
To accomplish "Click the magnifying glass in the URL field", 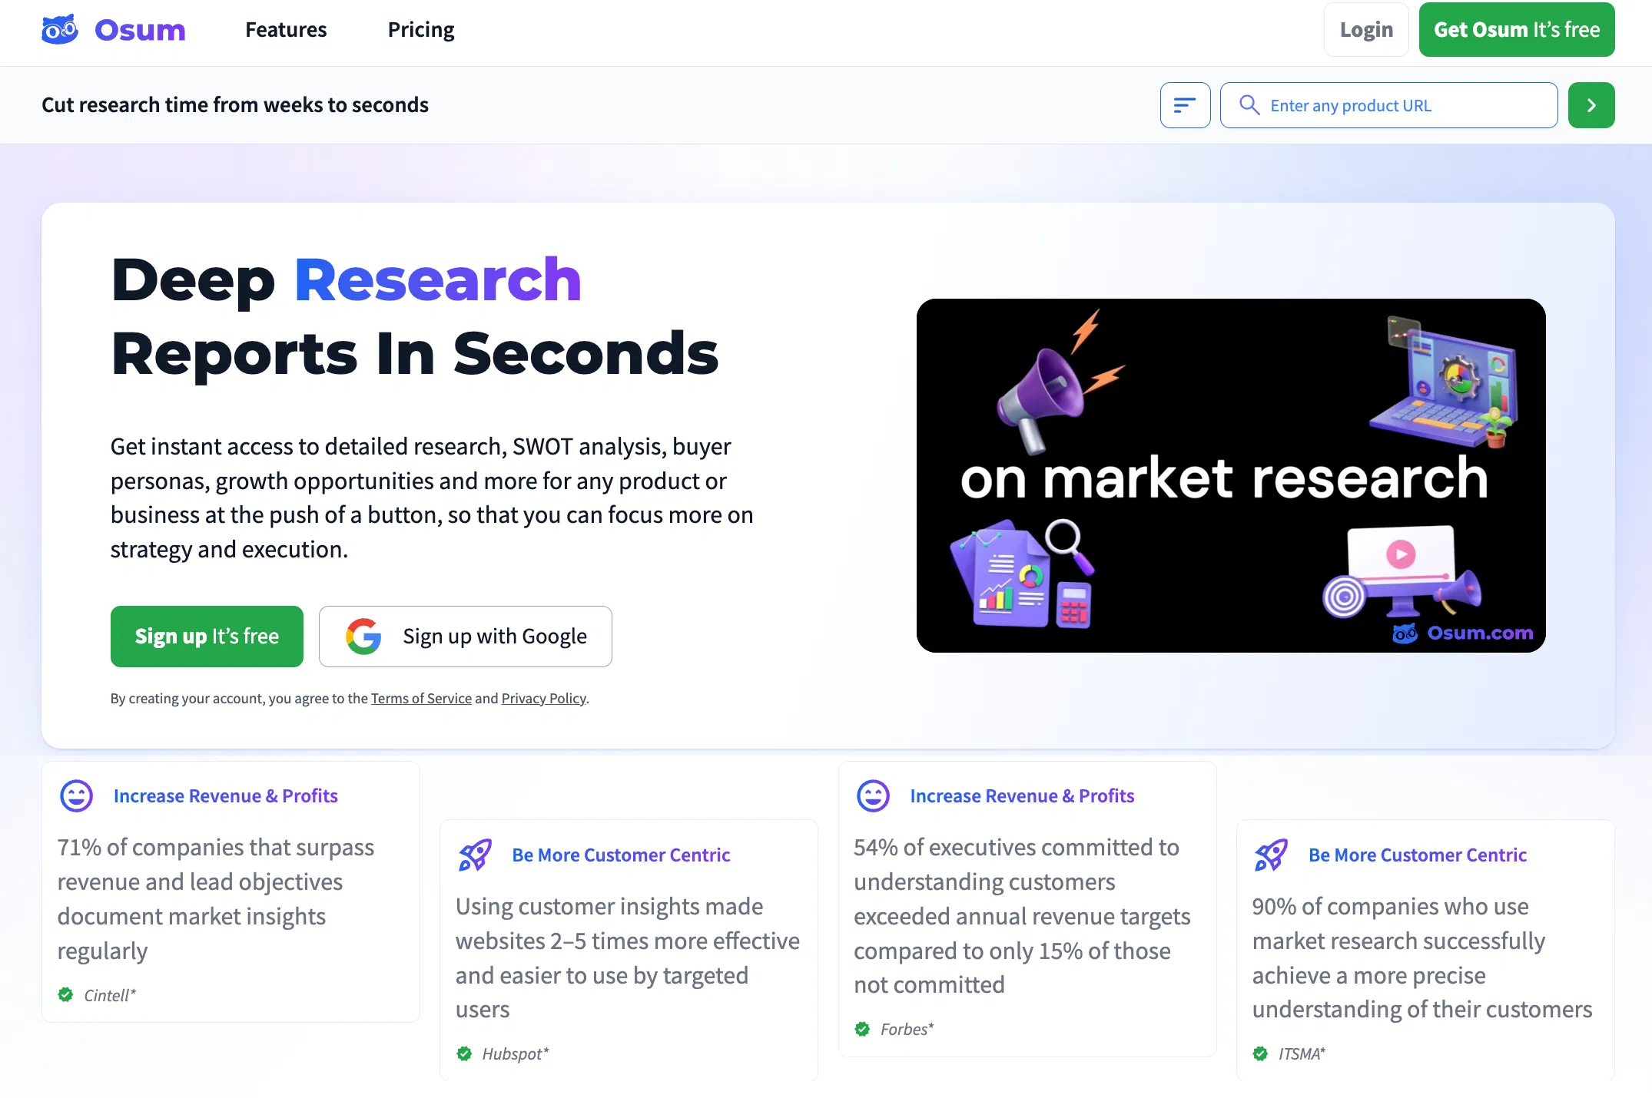I will point(1249,105).
